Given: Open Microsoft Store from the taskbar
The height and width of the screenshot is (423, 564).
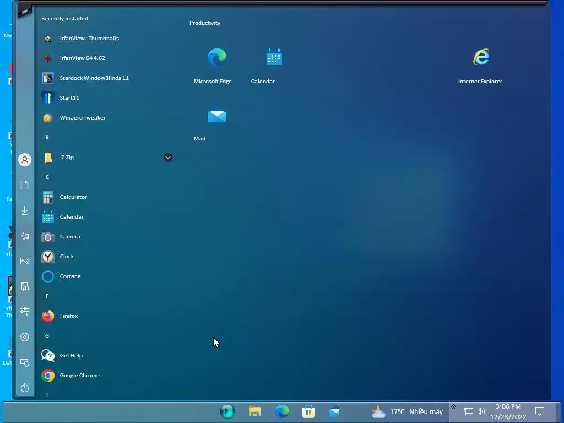Looking at the screenshot, I should tap(308, 412).
